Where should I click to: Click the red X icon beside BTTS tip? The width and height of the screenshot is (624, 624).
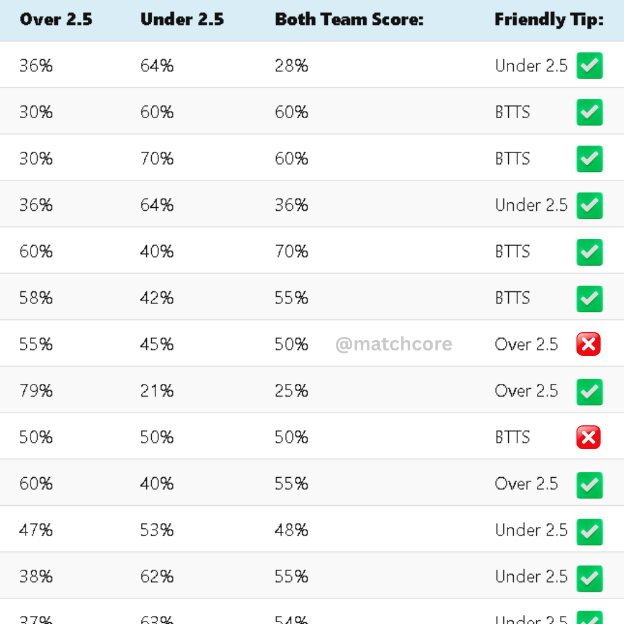click(588, 438)
